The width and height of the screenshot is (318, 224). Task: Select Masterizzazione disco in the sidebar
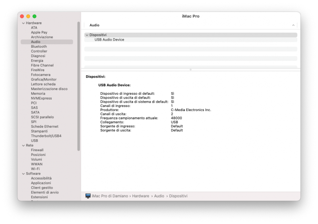[49, 89]
